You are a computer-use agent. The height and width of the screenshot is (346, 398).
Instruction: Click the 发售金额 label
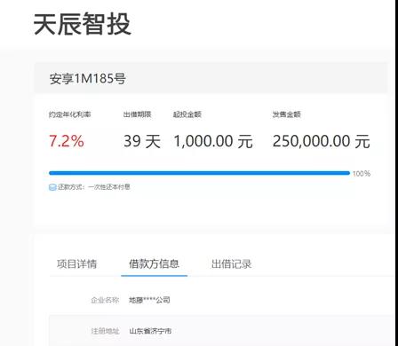[x=287, y=114]
